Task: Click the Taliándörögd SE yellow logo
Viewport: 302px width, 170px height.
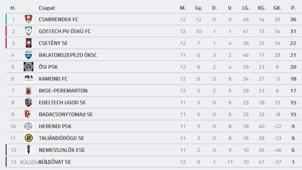Action: point(29,138)
